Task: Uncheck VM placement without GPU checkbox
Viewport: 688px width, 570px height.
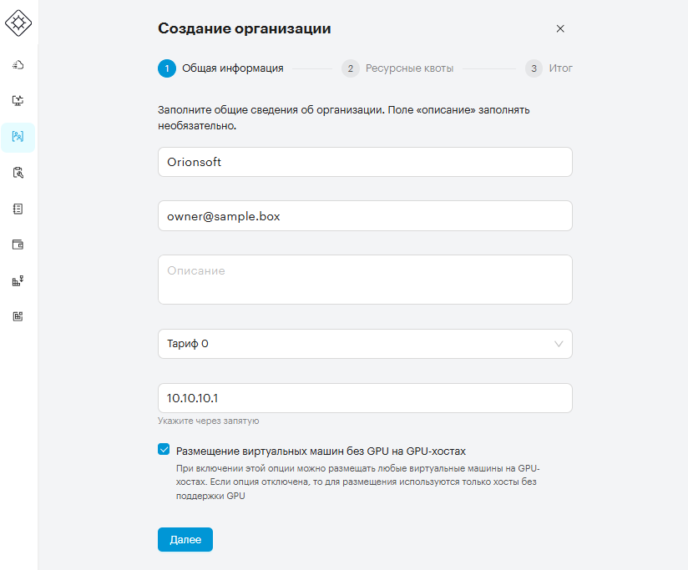Action: click(164, 450)
